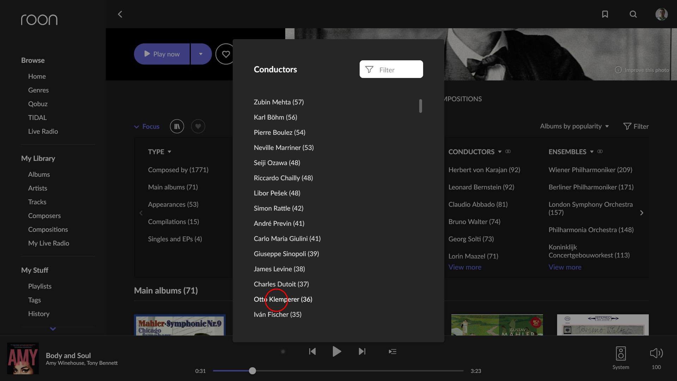
Task: Select Pierre Boulez (54)
Action: (x=280, y=132)
